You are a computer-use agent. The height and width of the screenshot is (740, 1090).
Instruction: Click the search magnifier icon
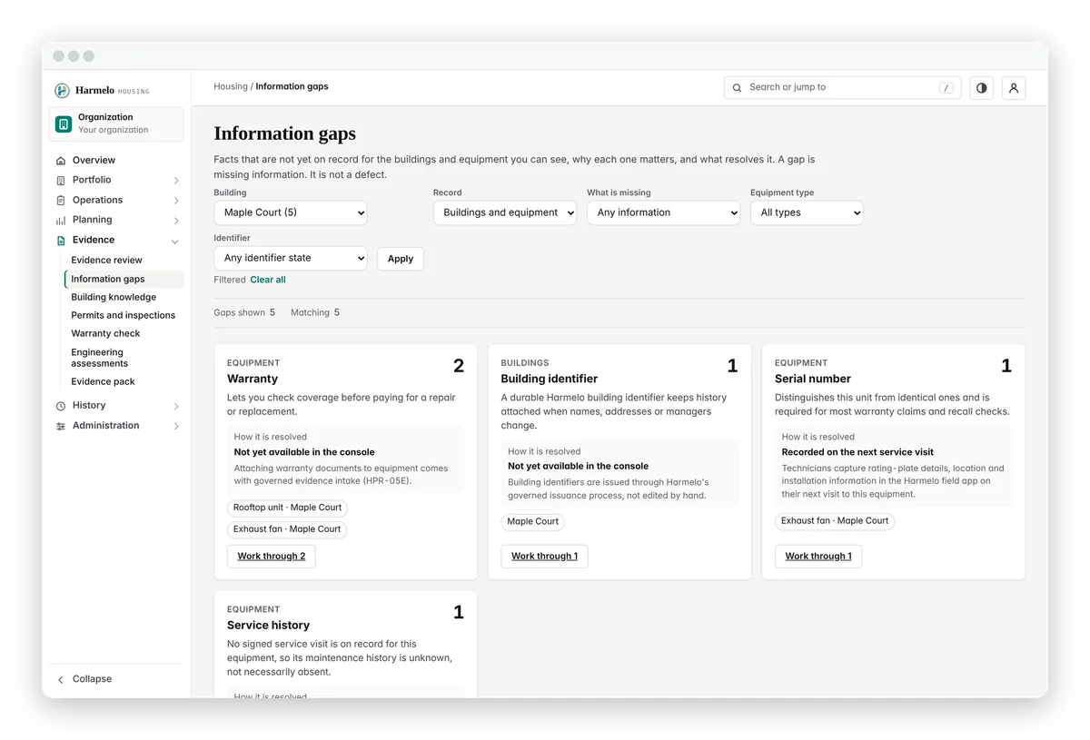point(738,87)
